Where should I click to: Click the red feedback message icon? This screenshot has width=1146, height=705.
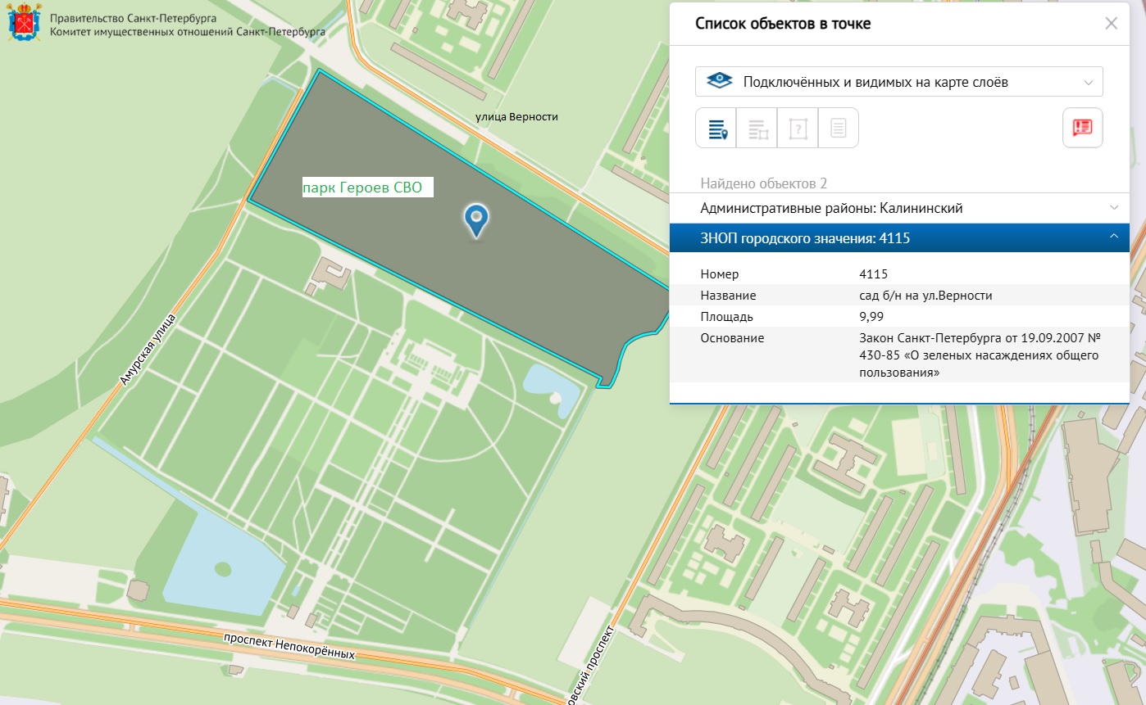[1082, 128]
